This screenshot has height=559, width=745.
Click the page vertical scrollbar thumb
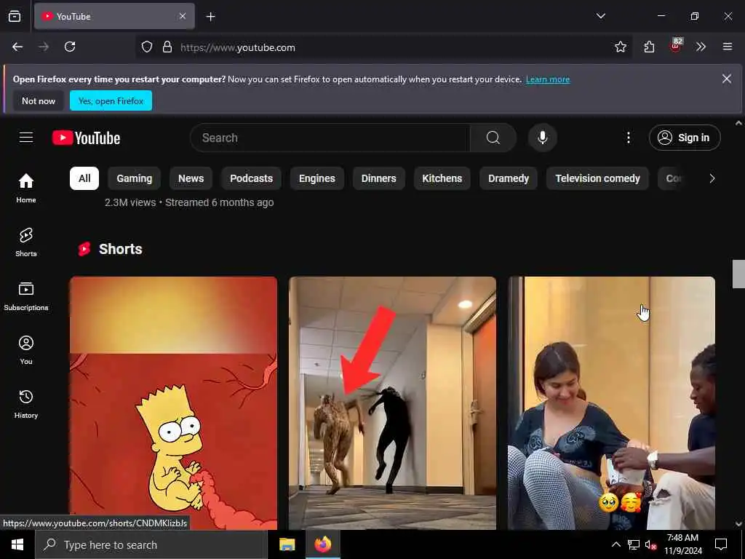coord(738,274)
